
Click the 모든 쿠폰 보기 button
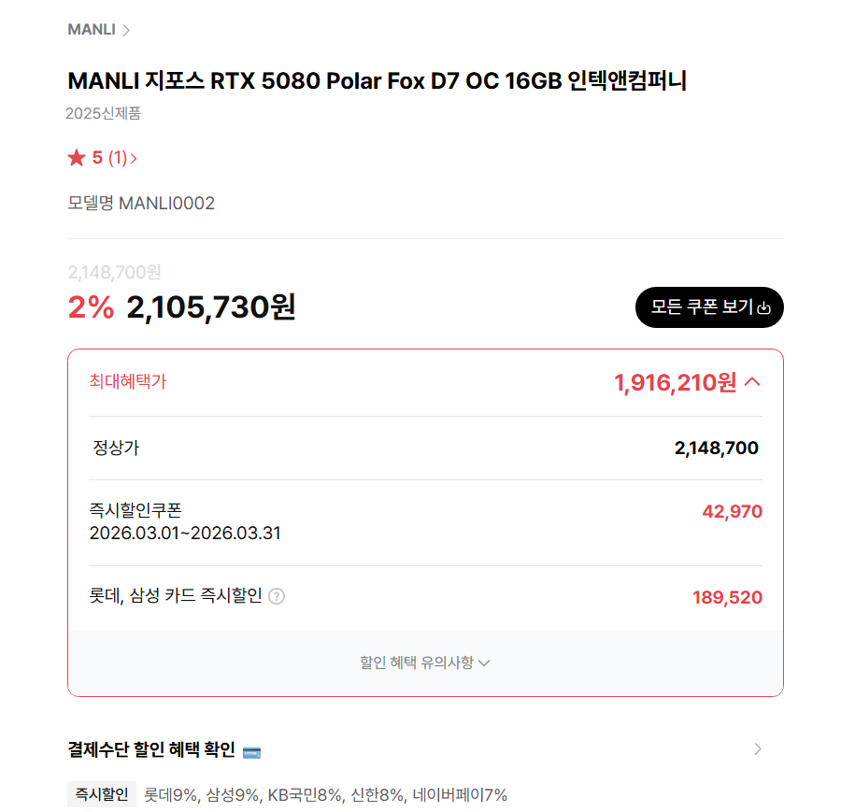pos(708,307)
